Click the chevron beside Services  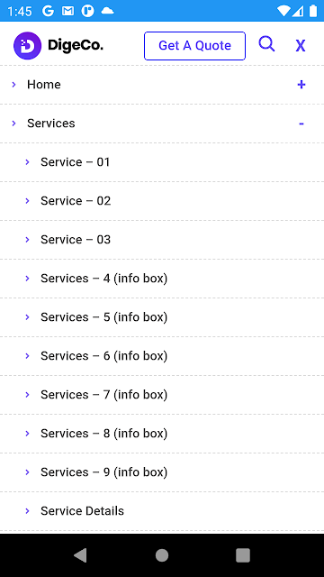(14, 124)
